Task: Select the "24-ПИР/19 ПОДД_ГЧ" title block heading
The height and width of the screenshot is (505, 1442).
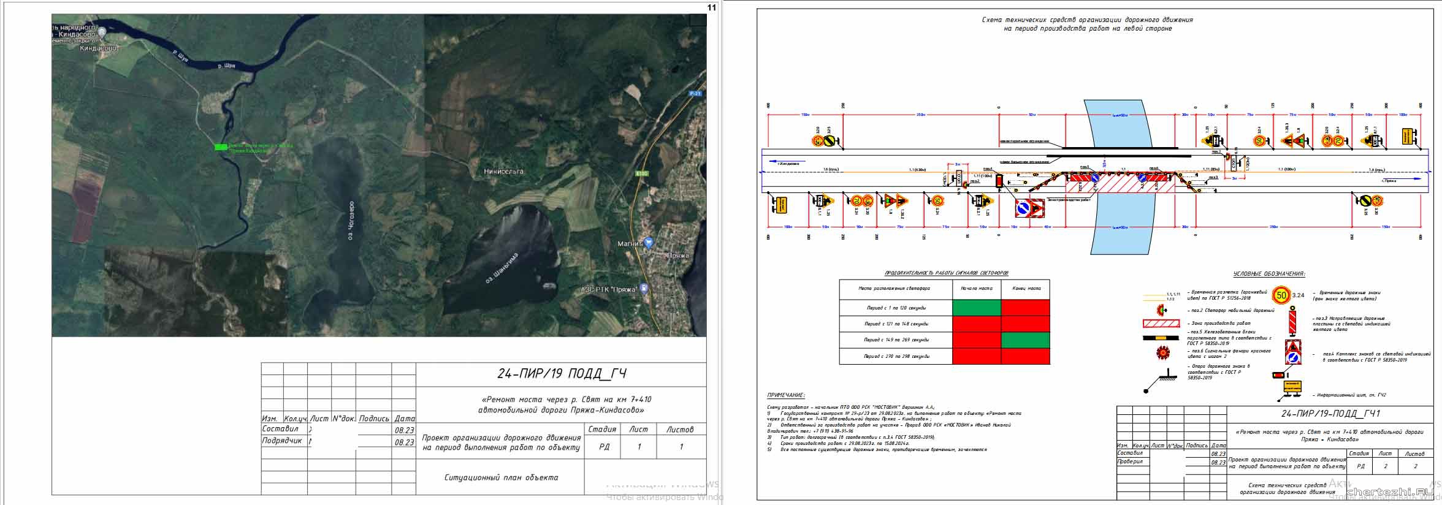Action: (562, 374)
